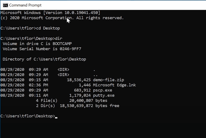Click the pscp.exe filename in the listing

coord(103,90)
